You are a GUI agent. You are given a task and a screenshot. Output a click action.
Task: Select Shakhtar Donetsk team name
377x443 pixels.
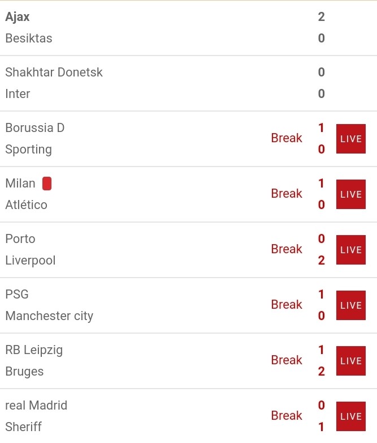54,72
